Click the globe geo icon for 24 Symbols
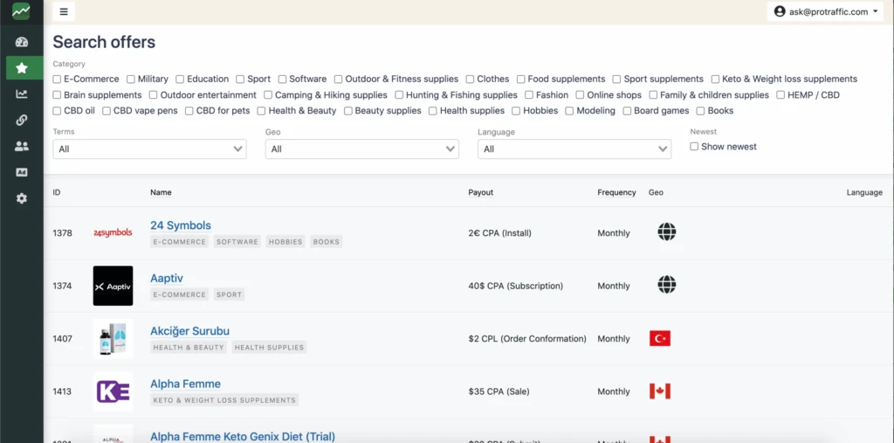Image resolution: width=894 pixels, height=443 pixels. tap(666, 232)
